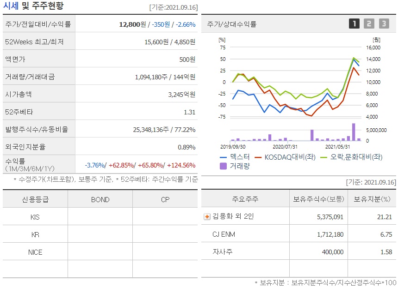Click 15,600원 / 4,850원 value
This screenshot has height=287, width=398.
click(170, 42)
